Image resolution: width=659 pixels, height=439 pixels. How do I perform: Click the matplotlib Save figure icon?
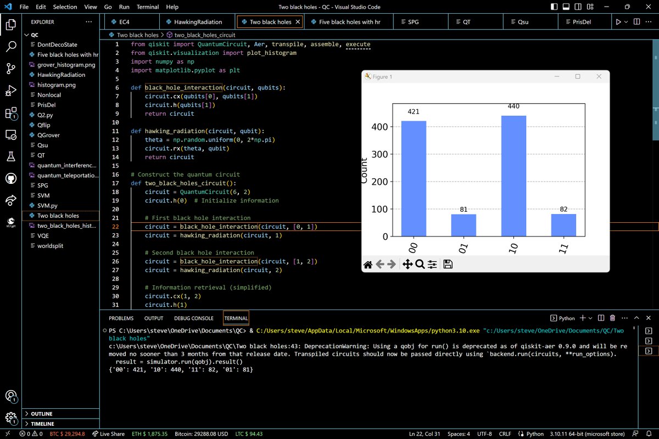tap(448, 264)
